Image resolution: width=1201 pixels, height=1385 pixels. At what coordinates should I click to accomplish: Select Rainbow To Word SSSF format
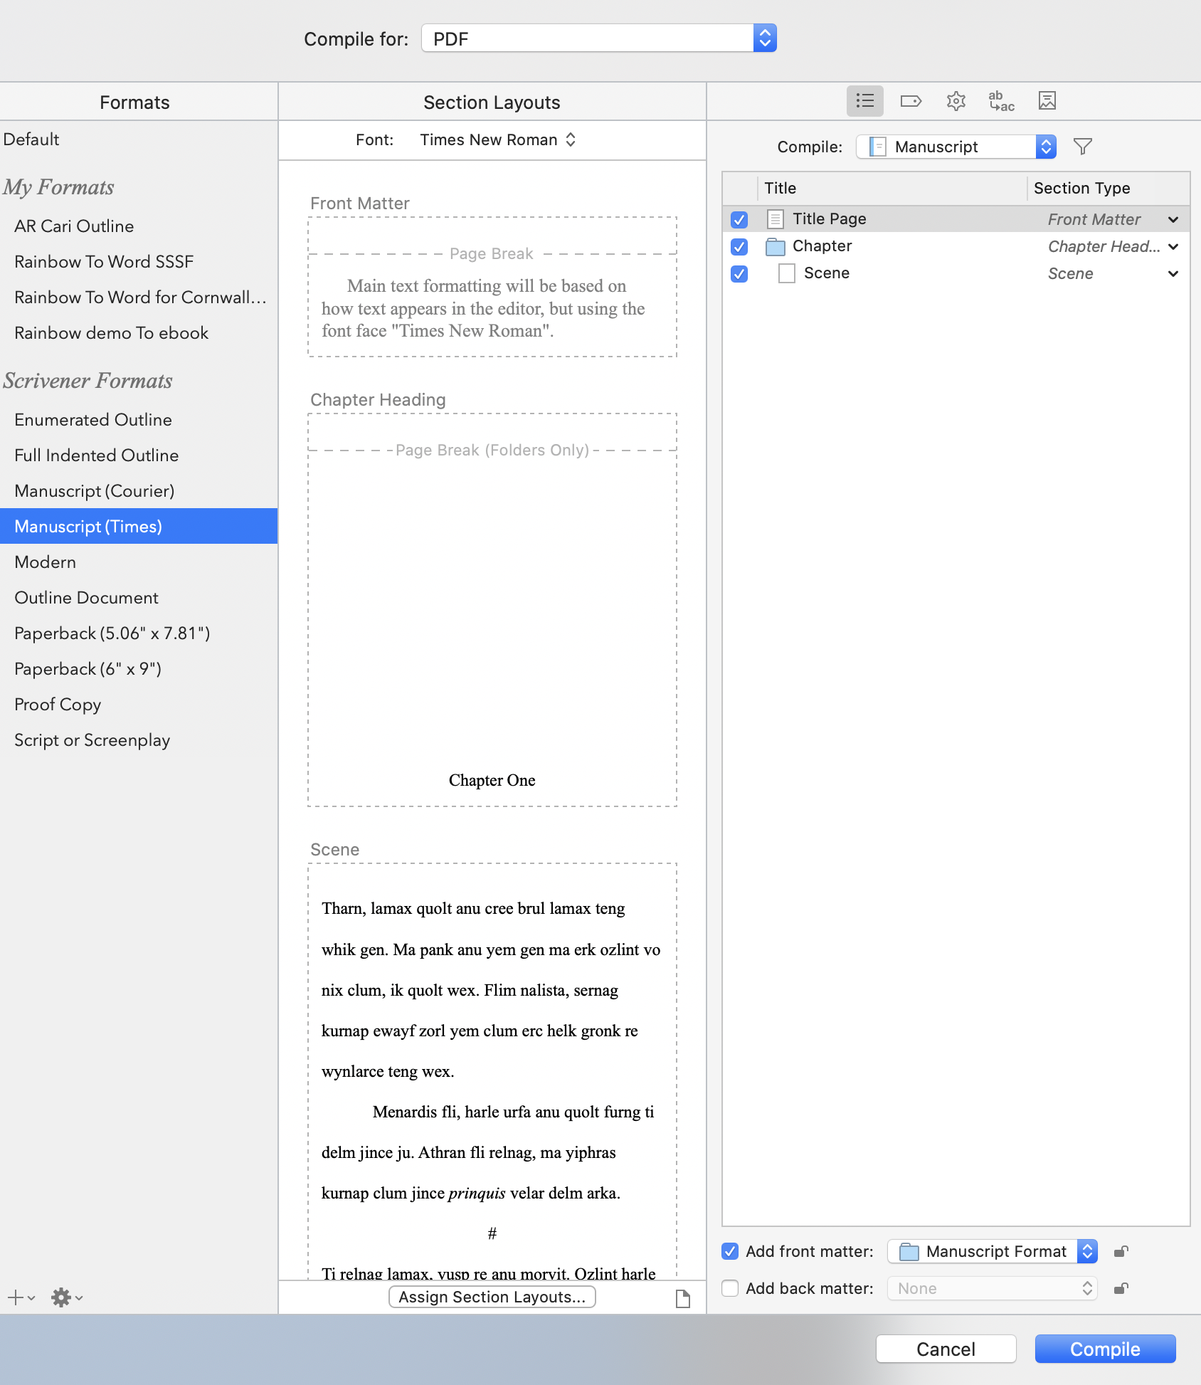(139, 262)
